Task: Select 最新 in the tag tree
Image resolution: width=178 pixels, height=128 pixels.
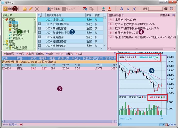Action: [x=15, y=26]
